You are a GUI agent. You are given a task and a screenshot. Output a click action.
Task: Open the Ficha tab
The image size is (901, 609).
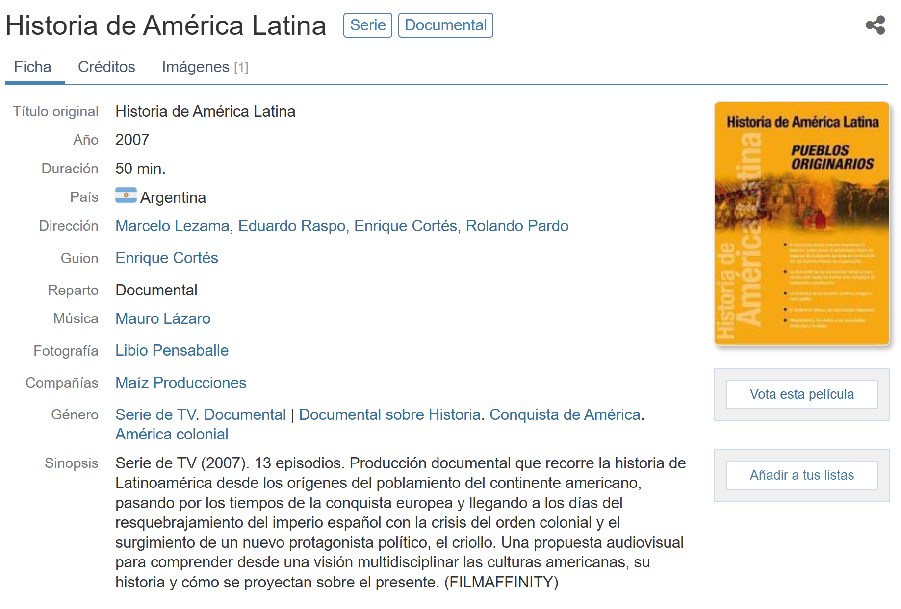32,67
